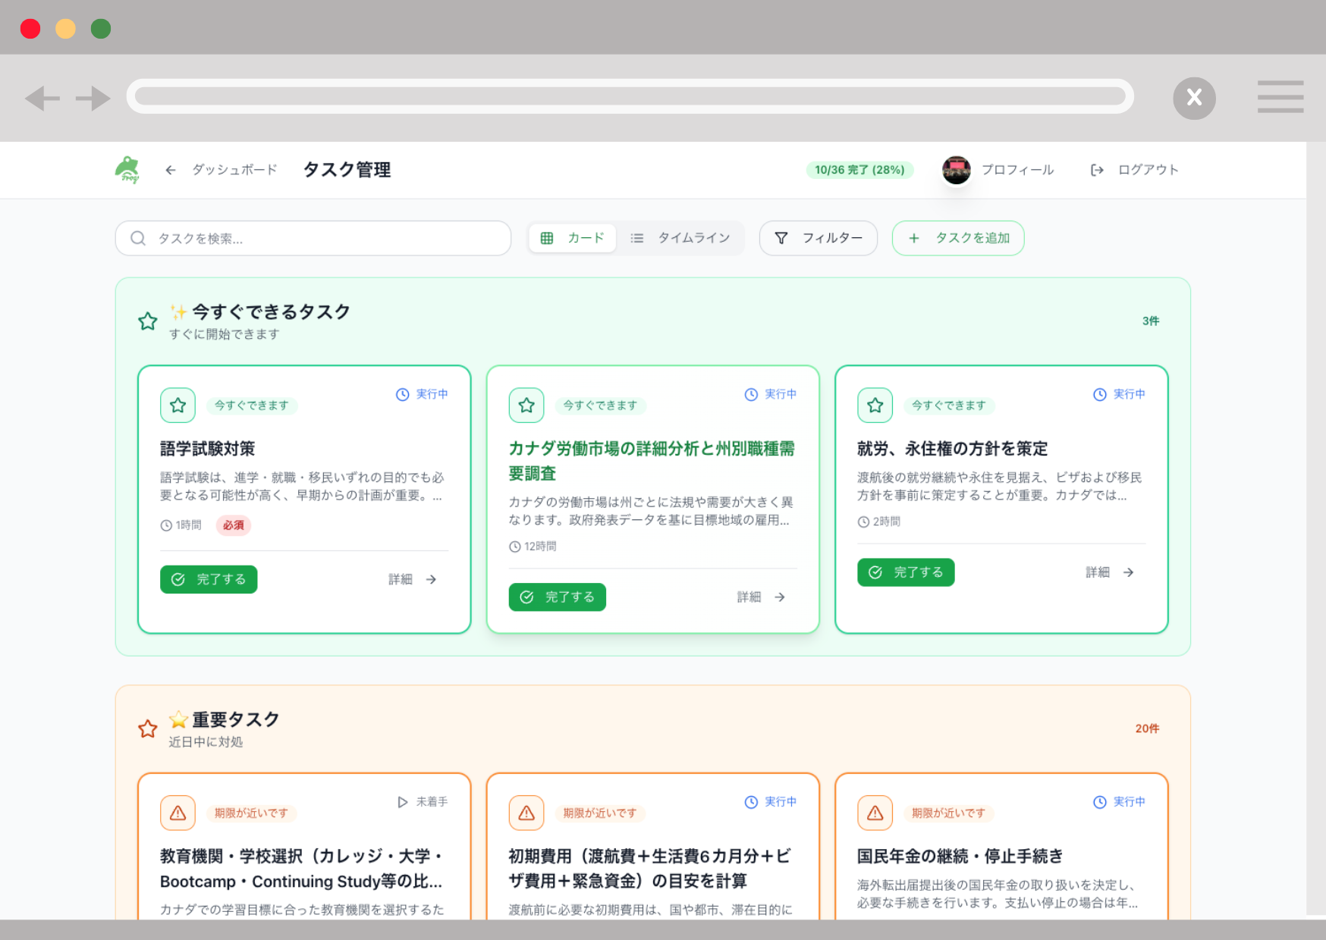Click warning icon on 教育機関・学校選択 card
1326x940 pixels.
[178, 813]
